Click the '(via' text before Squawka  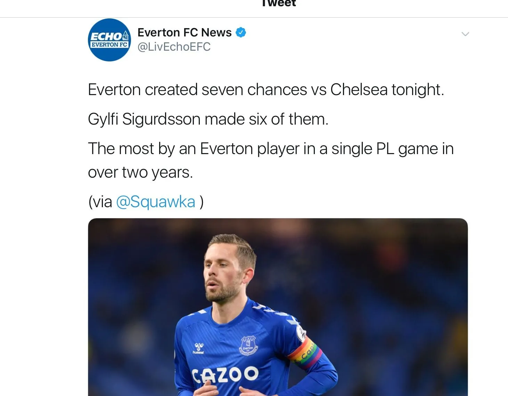coord(100,202)
